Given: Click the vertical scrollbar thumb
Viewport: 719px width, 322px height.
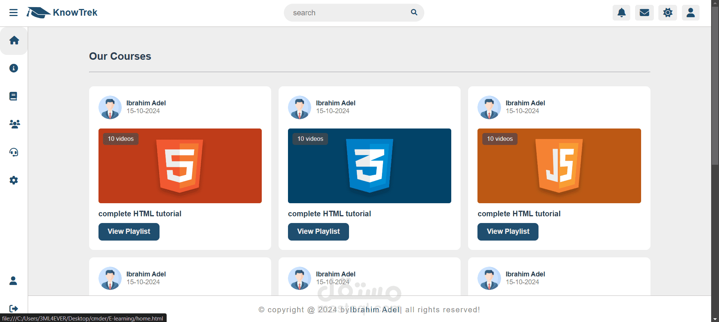Looking at the screenshot, I should click(x=715, y=86).
